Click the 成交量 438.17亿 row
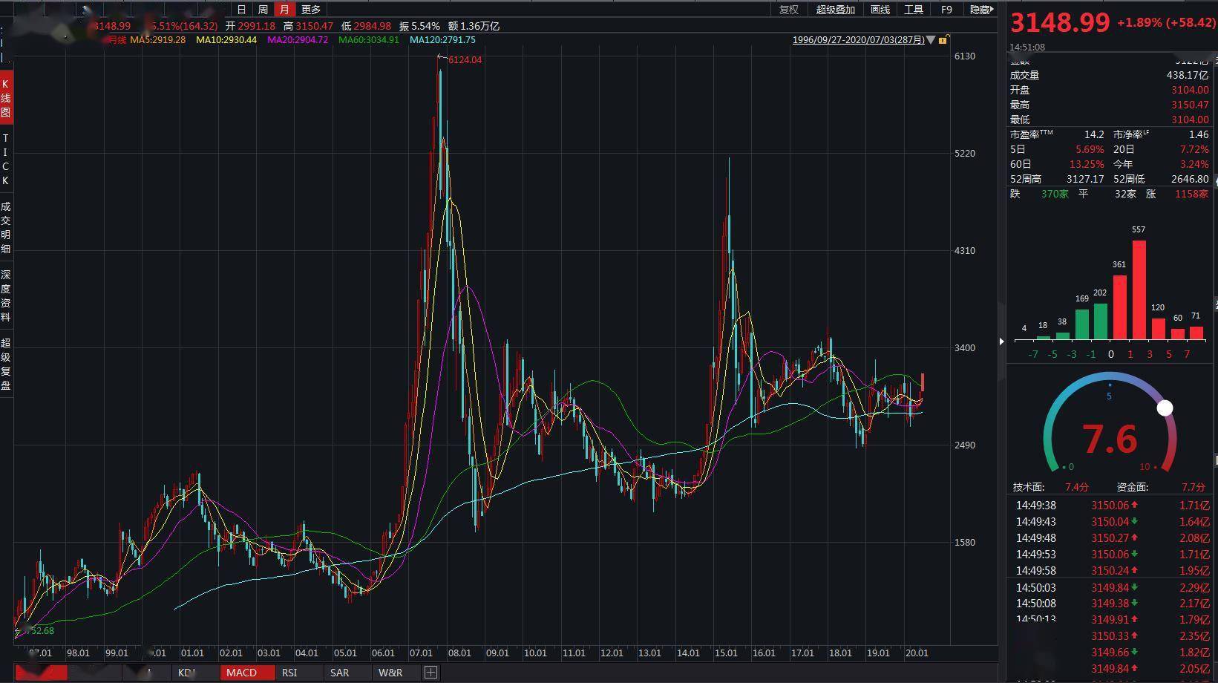Viewport: 1218px width, 683px height. click(1109, 75)
